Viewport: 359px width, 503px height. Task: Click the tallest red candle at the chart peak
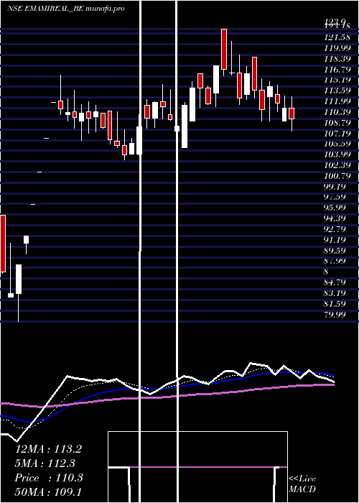[224, 49]
